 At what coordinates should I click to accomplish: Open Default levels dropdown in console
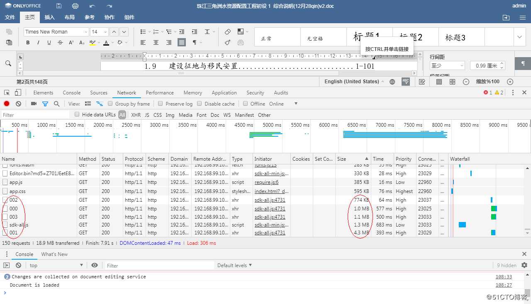235,265
